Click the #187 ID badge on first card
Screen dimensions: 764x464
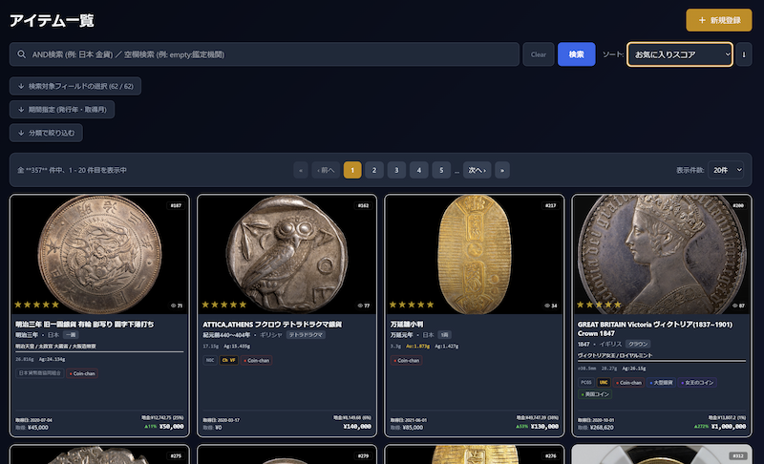(x=175, y=205)
